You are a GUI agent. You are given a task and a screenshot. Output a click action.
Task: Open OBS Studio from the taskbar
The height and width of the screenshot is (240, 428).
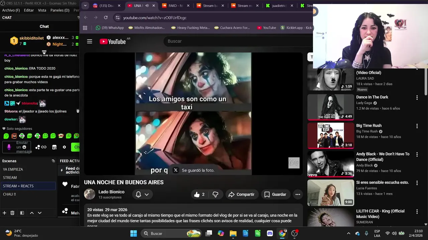click(295, 233)
